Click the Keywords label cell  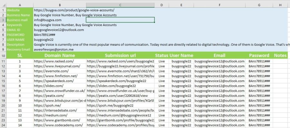pos(20,25)
